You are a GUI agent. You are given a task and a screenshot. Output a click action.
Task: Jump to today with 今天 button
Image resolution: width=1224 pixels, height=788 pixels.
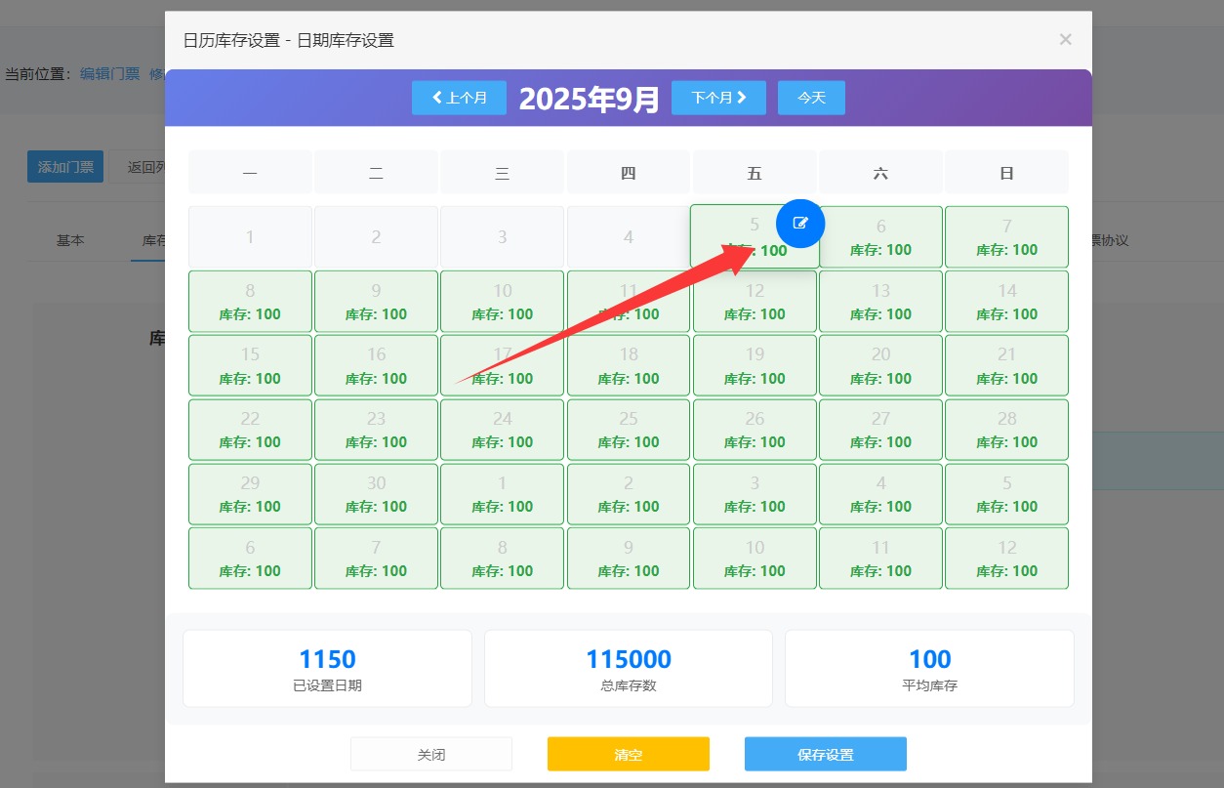coord(811,98)
